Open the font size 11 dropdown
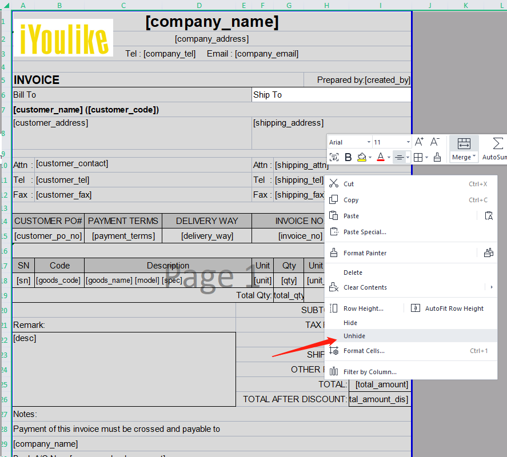The width and height of the screenshot is (507, 457). [408, 142]
